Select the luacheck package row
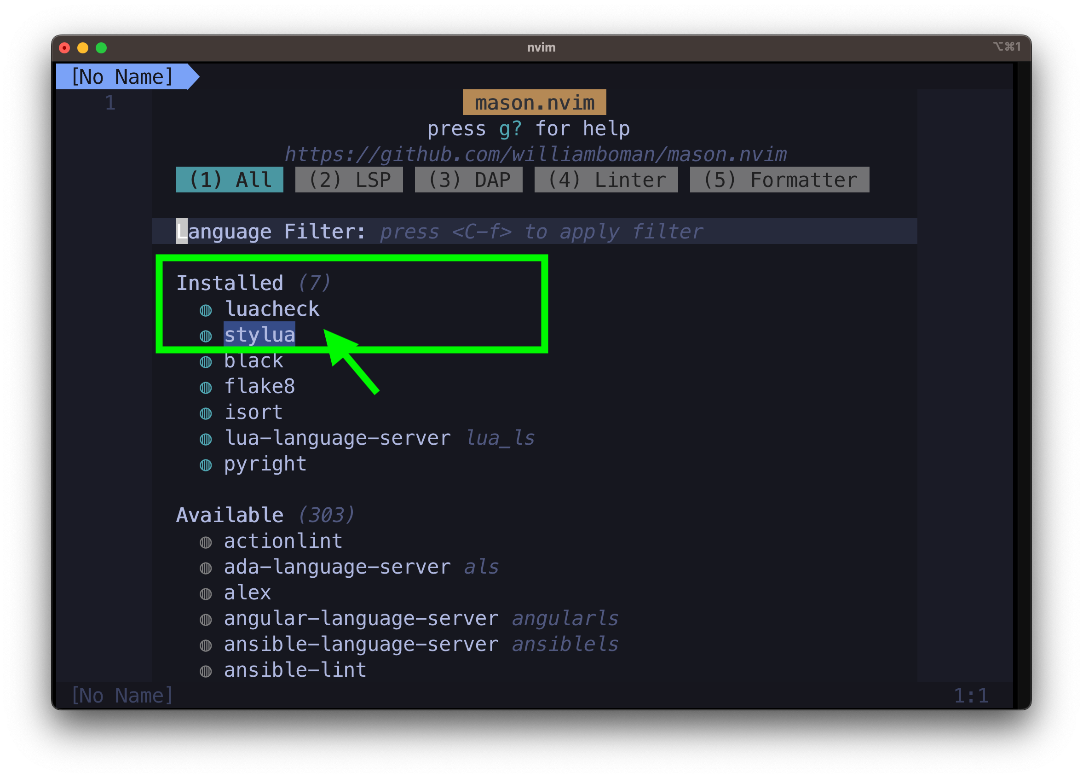This screenshot has width=1083, height=778. 271,309
